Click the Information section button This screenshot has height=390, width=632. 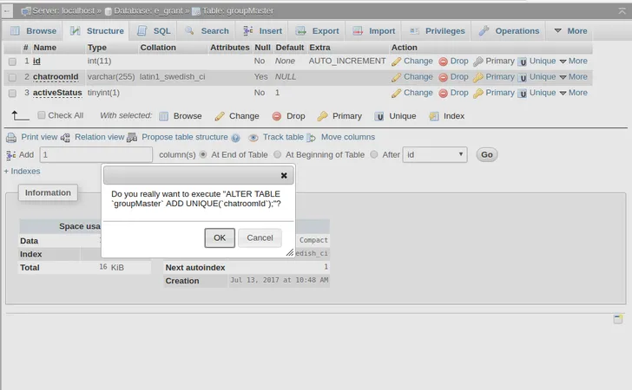pos(48,192)
